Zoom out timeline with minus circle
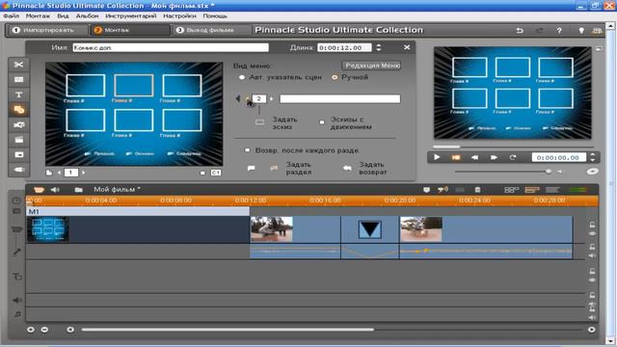Screen dimensions: 617x347 [x=44, y=330]
